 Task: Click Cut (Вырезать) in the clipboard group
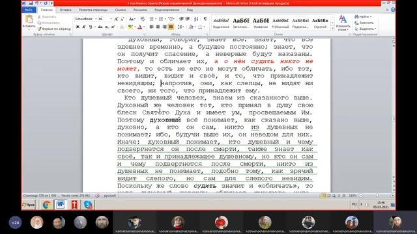(47, 17)
